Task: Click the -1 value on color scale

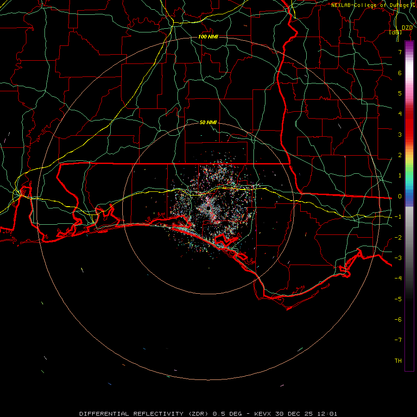Action: click(398, 217)
